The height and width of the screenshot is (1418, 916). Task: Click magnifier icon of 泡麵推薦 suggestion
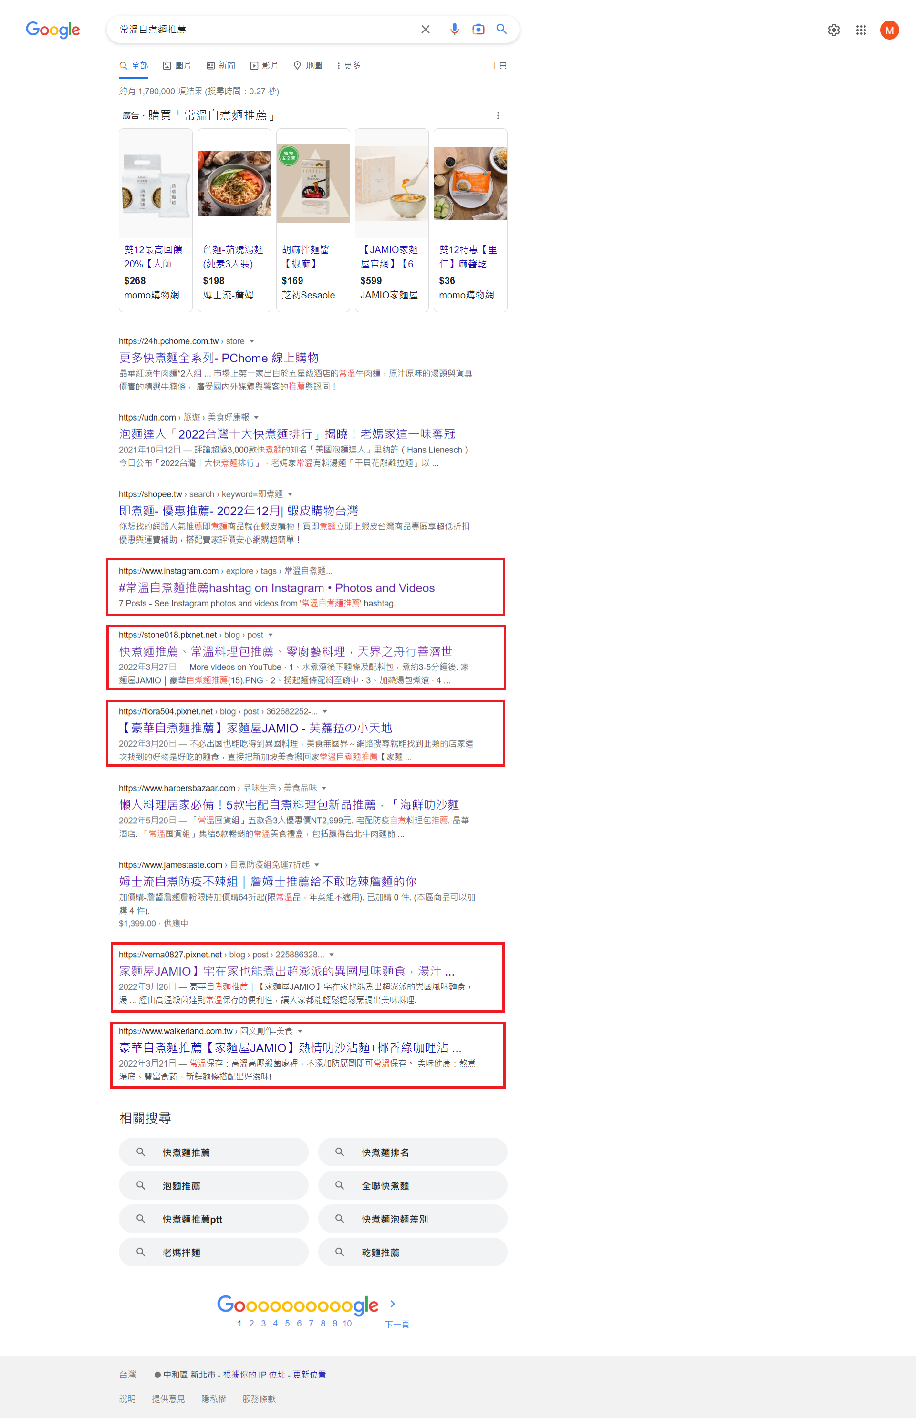click(x=141, y=1185)
